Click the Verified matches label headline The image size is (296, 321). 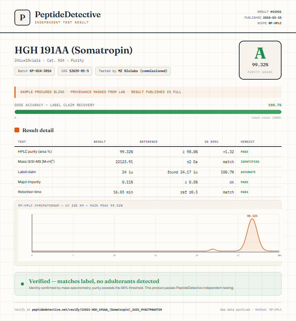tap(94, 281)
